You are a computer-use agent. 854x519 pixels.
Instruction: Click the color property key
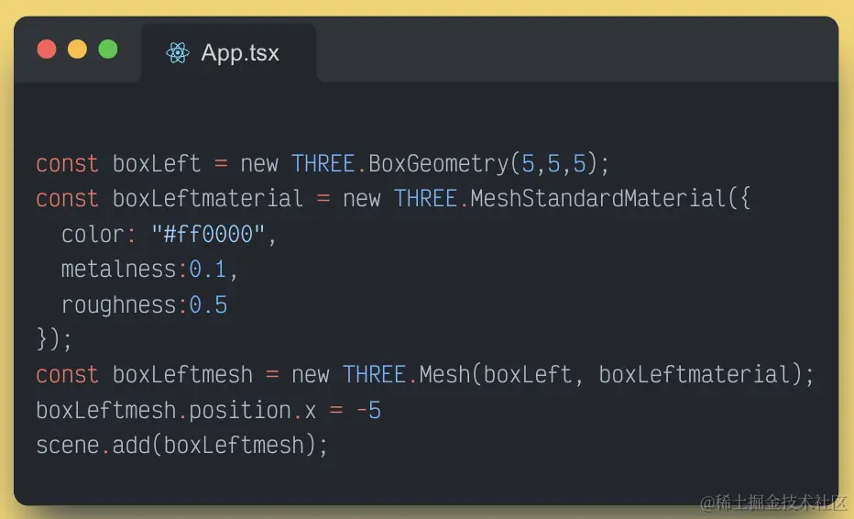(x=92, y=235)
